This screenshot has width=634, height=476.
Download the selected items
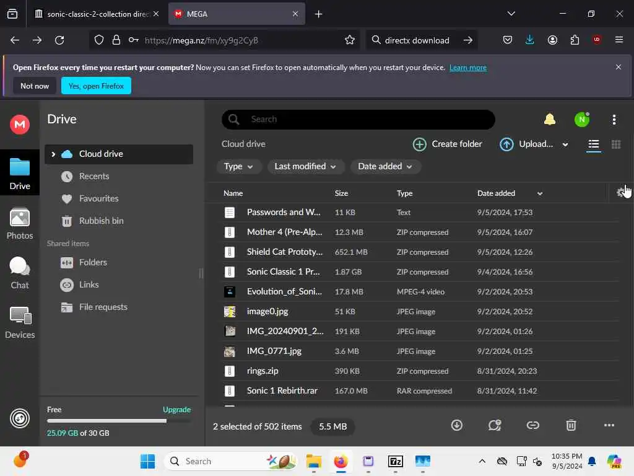(x=456, y=425)
